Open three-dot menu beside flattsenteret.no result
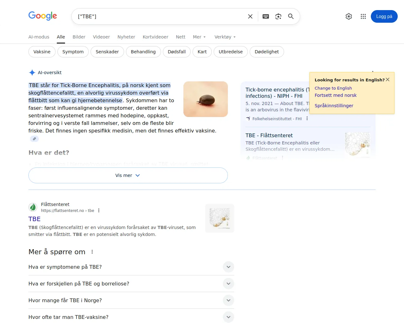 click(99, 210)
